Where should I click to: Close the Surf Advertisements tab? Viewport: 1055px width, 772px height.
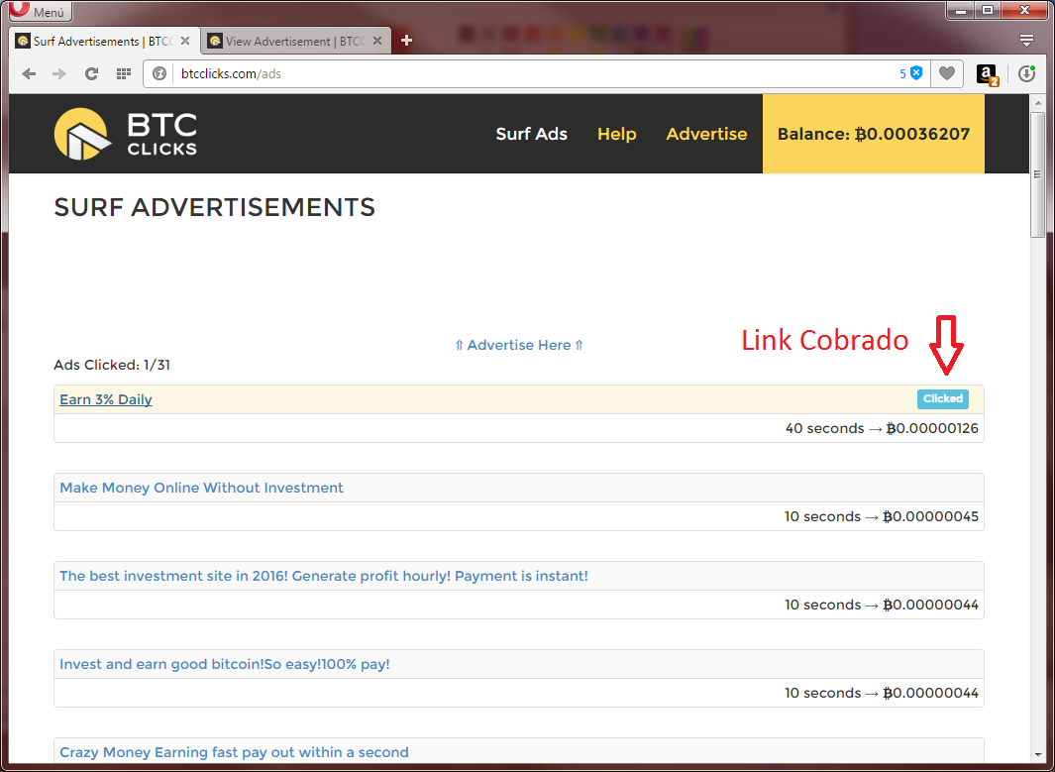tap(185, 42)
